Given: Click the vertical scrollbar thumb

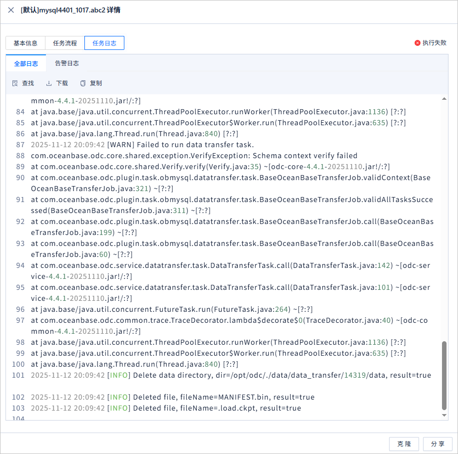Looking at the screenshot, I should pos(444,376).
